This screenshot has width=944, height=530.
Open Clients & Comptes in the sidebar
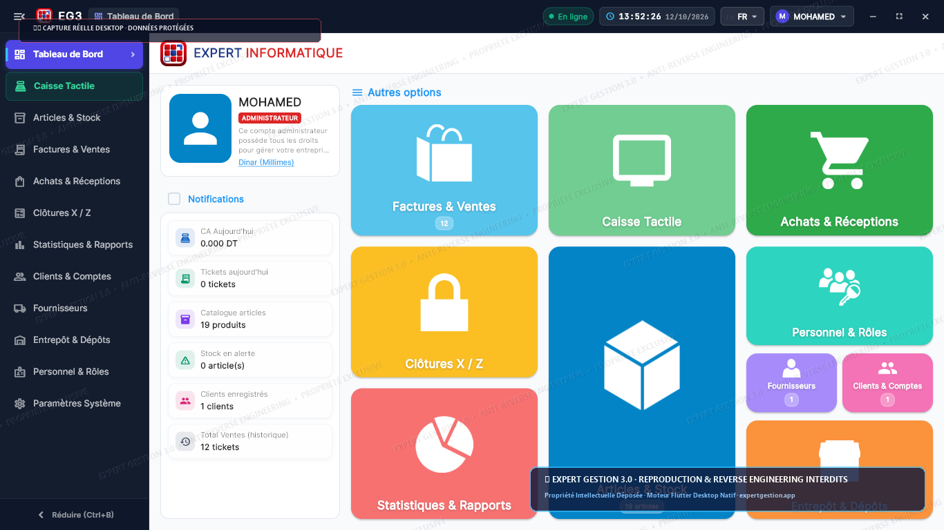(x=75, y=277)
